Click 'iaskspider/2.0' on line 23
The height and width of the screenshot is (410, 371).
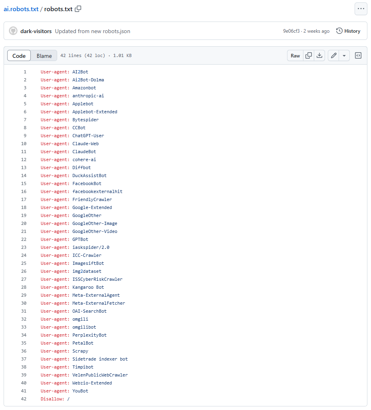[x=91, y=247]
